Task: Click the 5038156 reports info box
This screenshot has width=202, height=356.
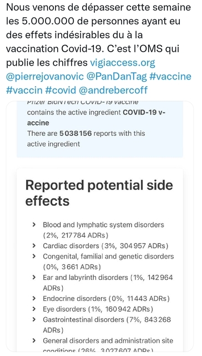Action: [100, 129]
